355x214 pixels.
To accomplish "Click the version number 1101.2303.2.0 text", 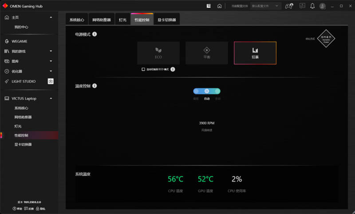I will tap(32, 202).
